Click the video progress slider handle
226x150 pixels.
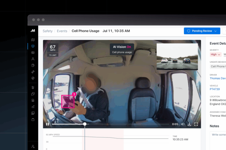(85, 124)
